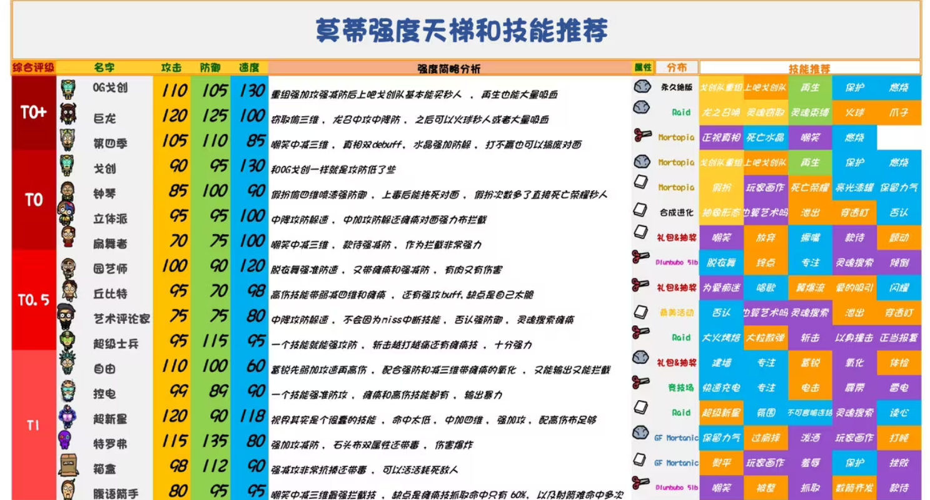Click the 合成进化 distribution cell
The height and width of the screenshot is (500, 930).
[x=677, y=212]
